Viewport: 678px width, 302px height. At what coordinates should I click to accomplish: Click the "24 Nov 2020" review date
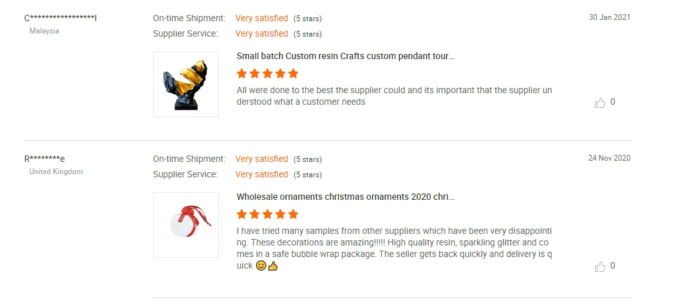[x=609, y=158]
